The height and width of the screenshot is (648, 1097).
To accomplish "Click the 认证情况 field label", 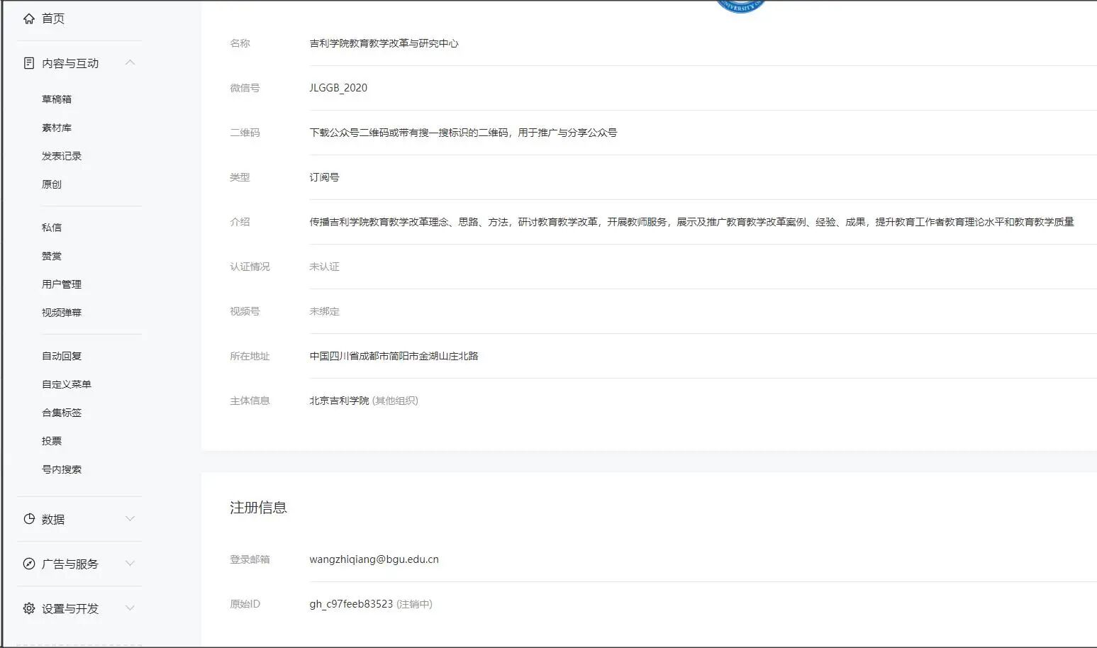I will pos(250,267).
